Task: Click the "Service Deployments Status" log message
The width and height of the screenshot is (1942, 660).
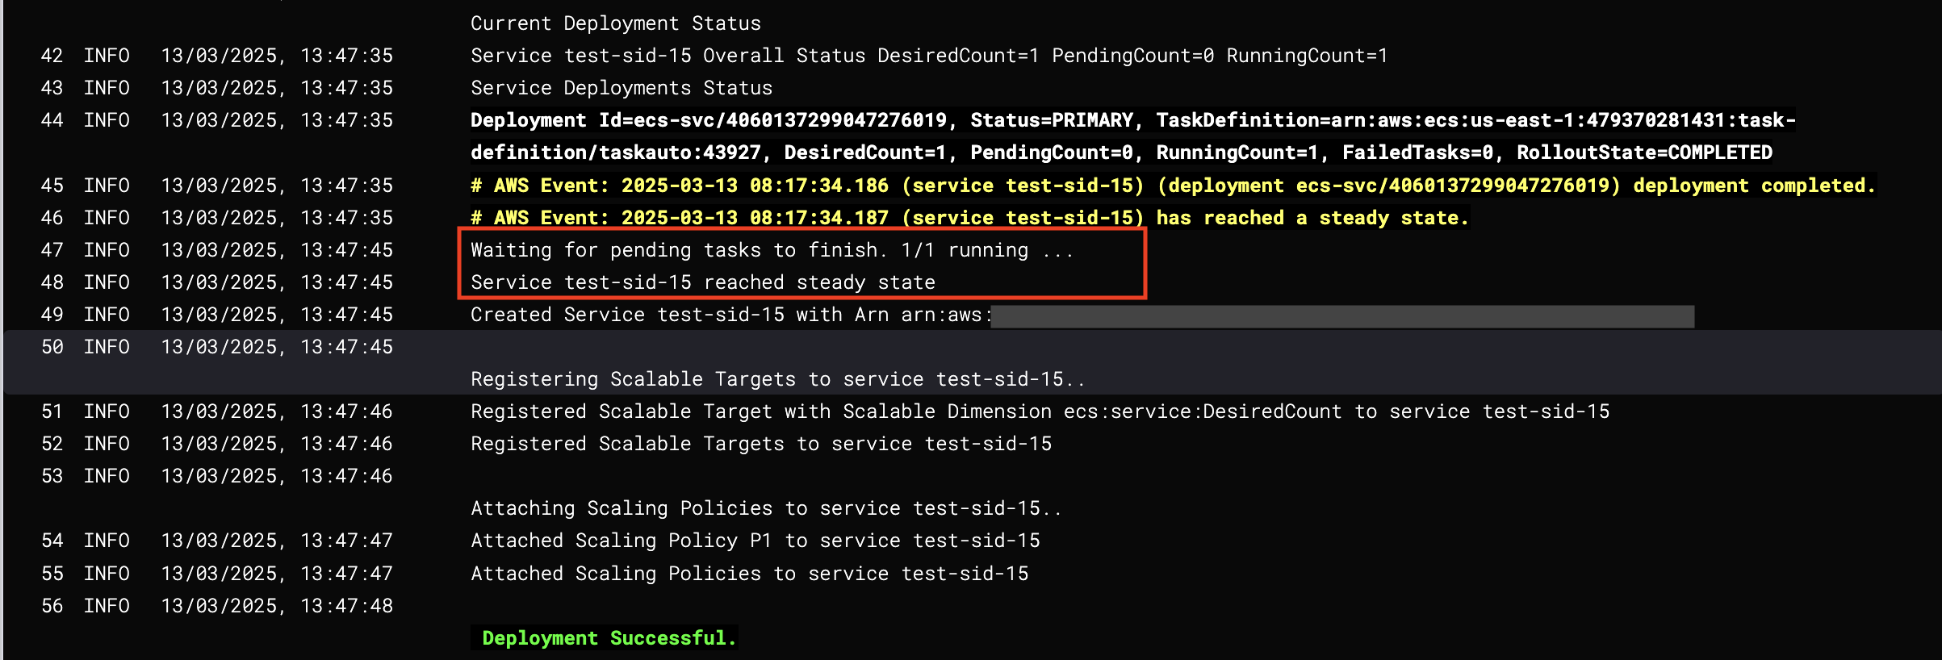Action: (622, 88)
